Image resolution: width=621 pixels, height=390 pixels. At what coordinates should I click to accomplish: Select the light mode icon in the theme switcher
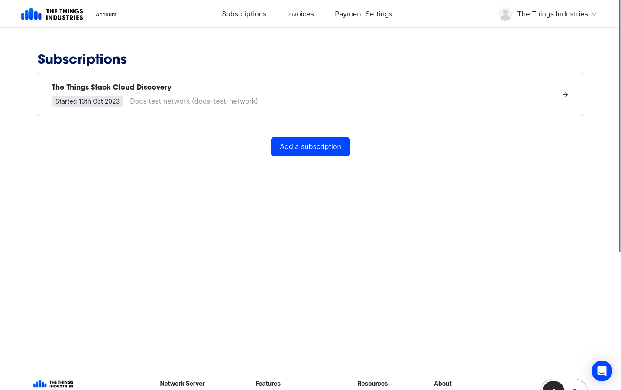[x=575, y=389]
